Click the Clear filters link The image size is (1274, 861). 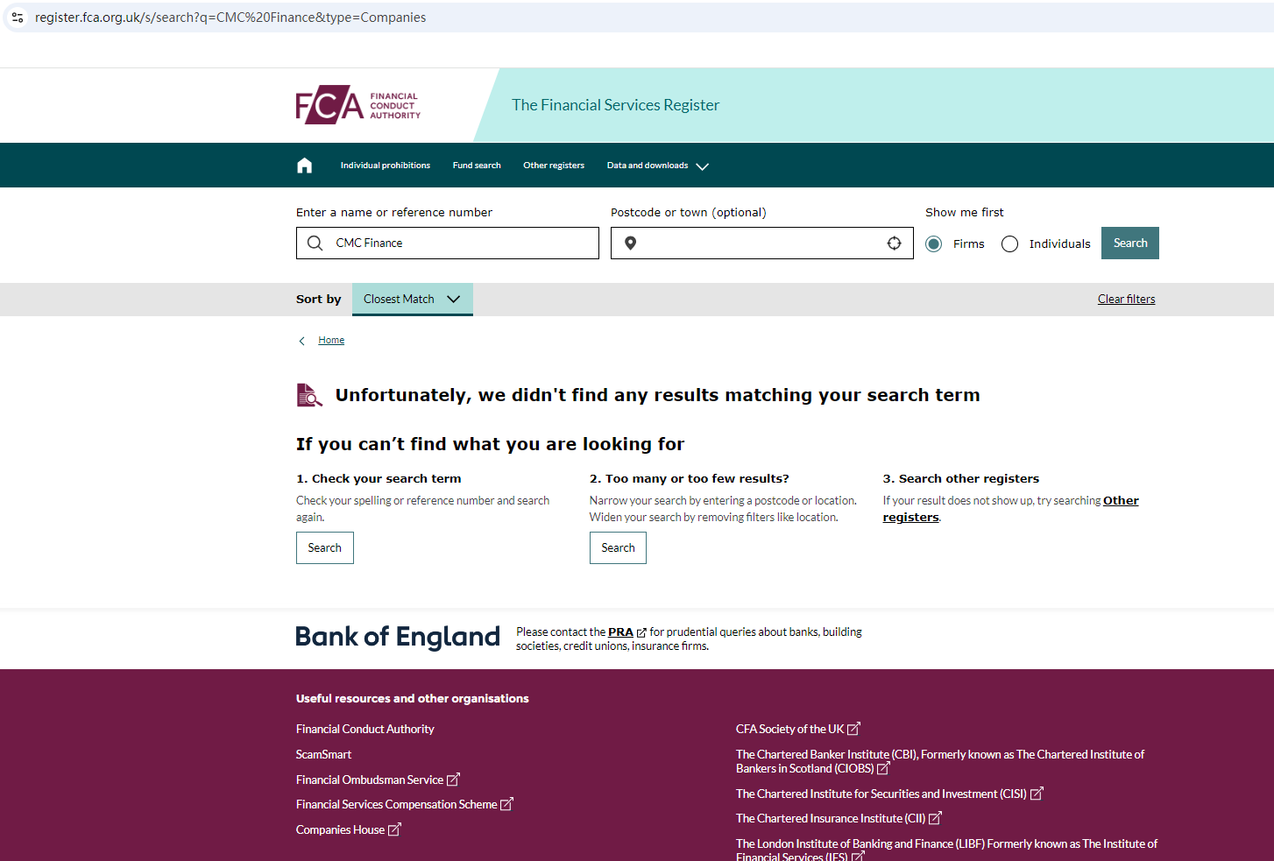tap(1126, 299)
